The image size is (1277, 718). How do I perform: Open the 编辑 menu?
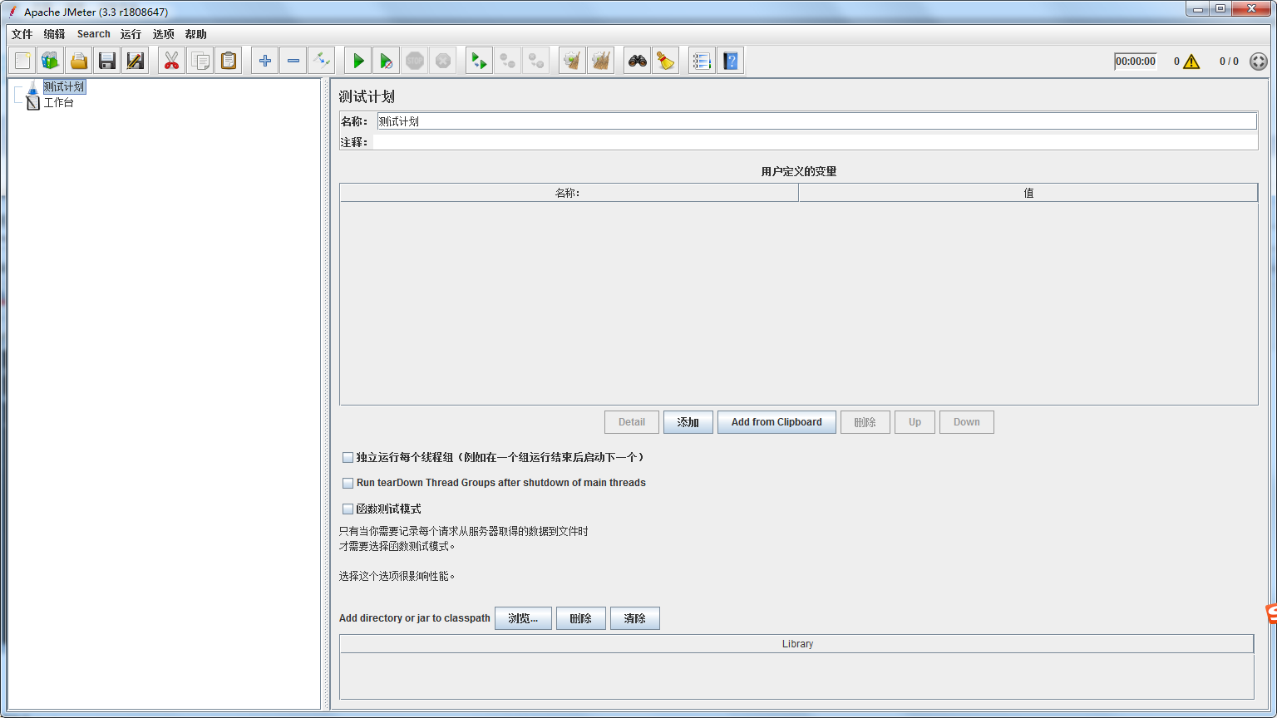coord(54,34)
